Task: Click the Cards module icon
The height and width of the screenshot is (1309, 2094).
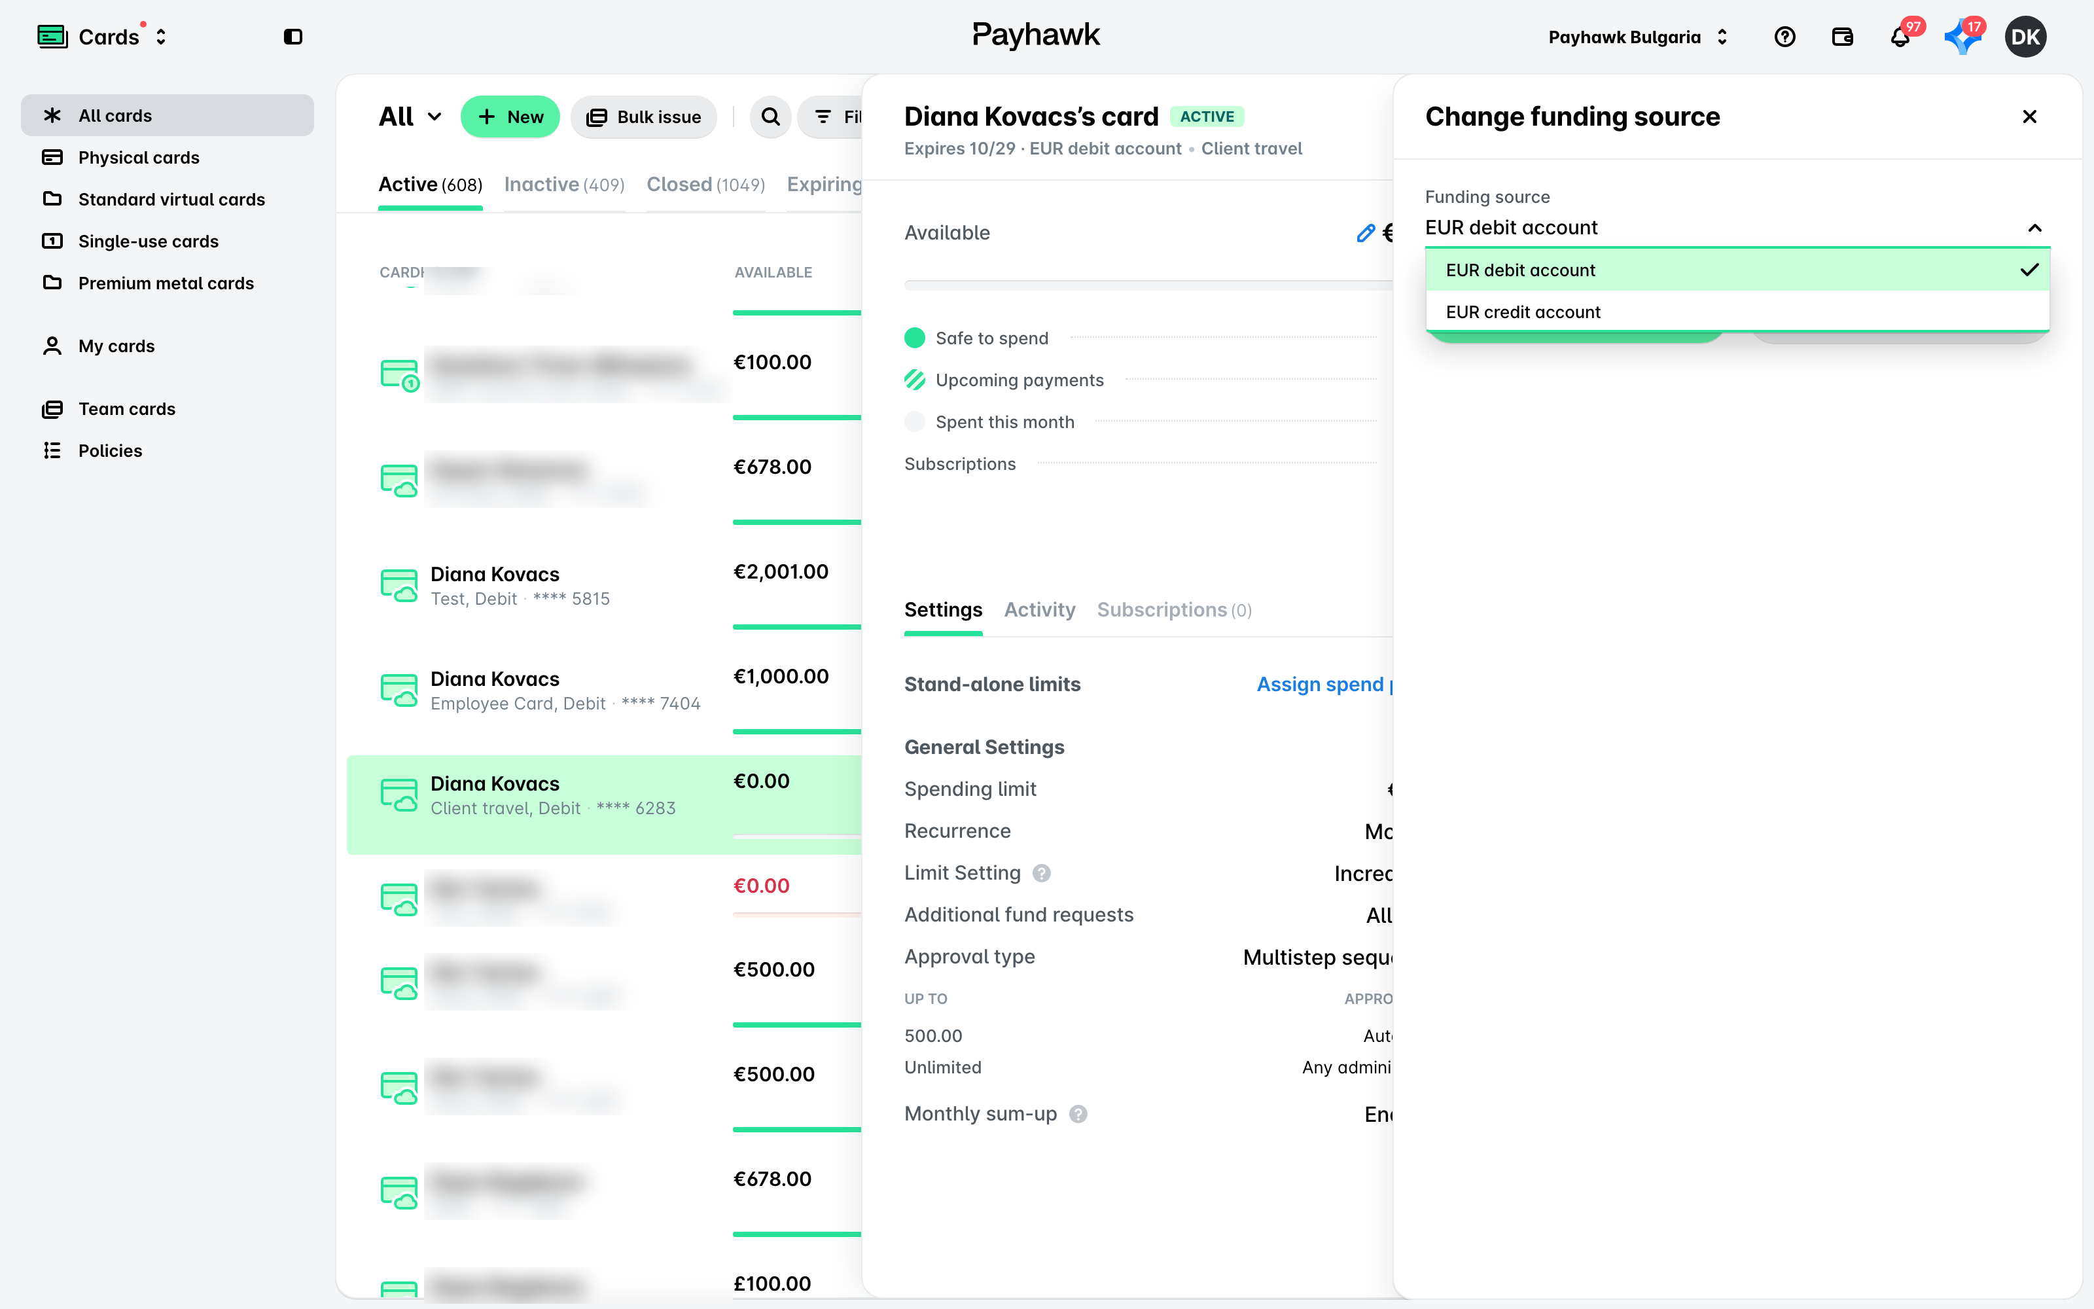Action: [x=52, y=37]
